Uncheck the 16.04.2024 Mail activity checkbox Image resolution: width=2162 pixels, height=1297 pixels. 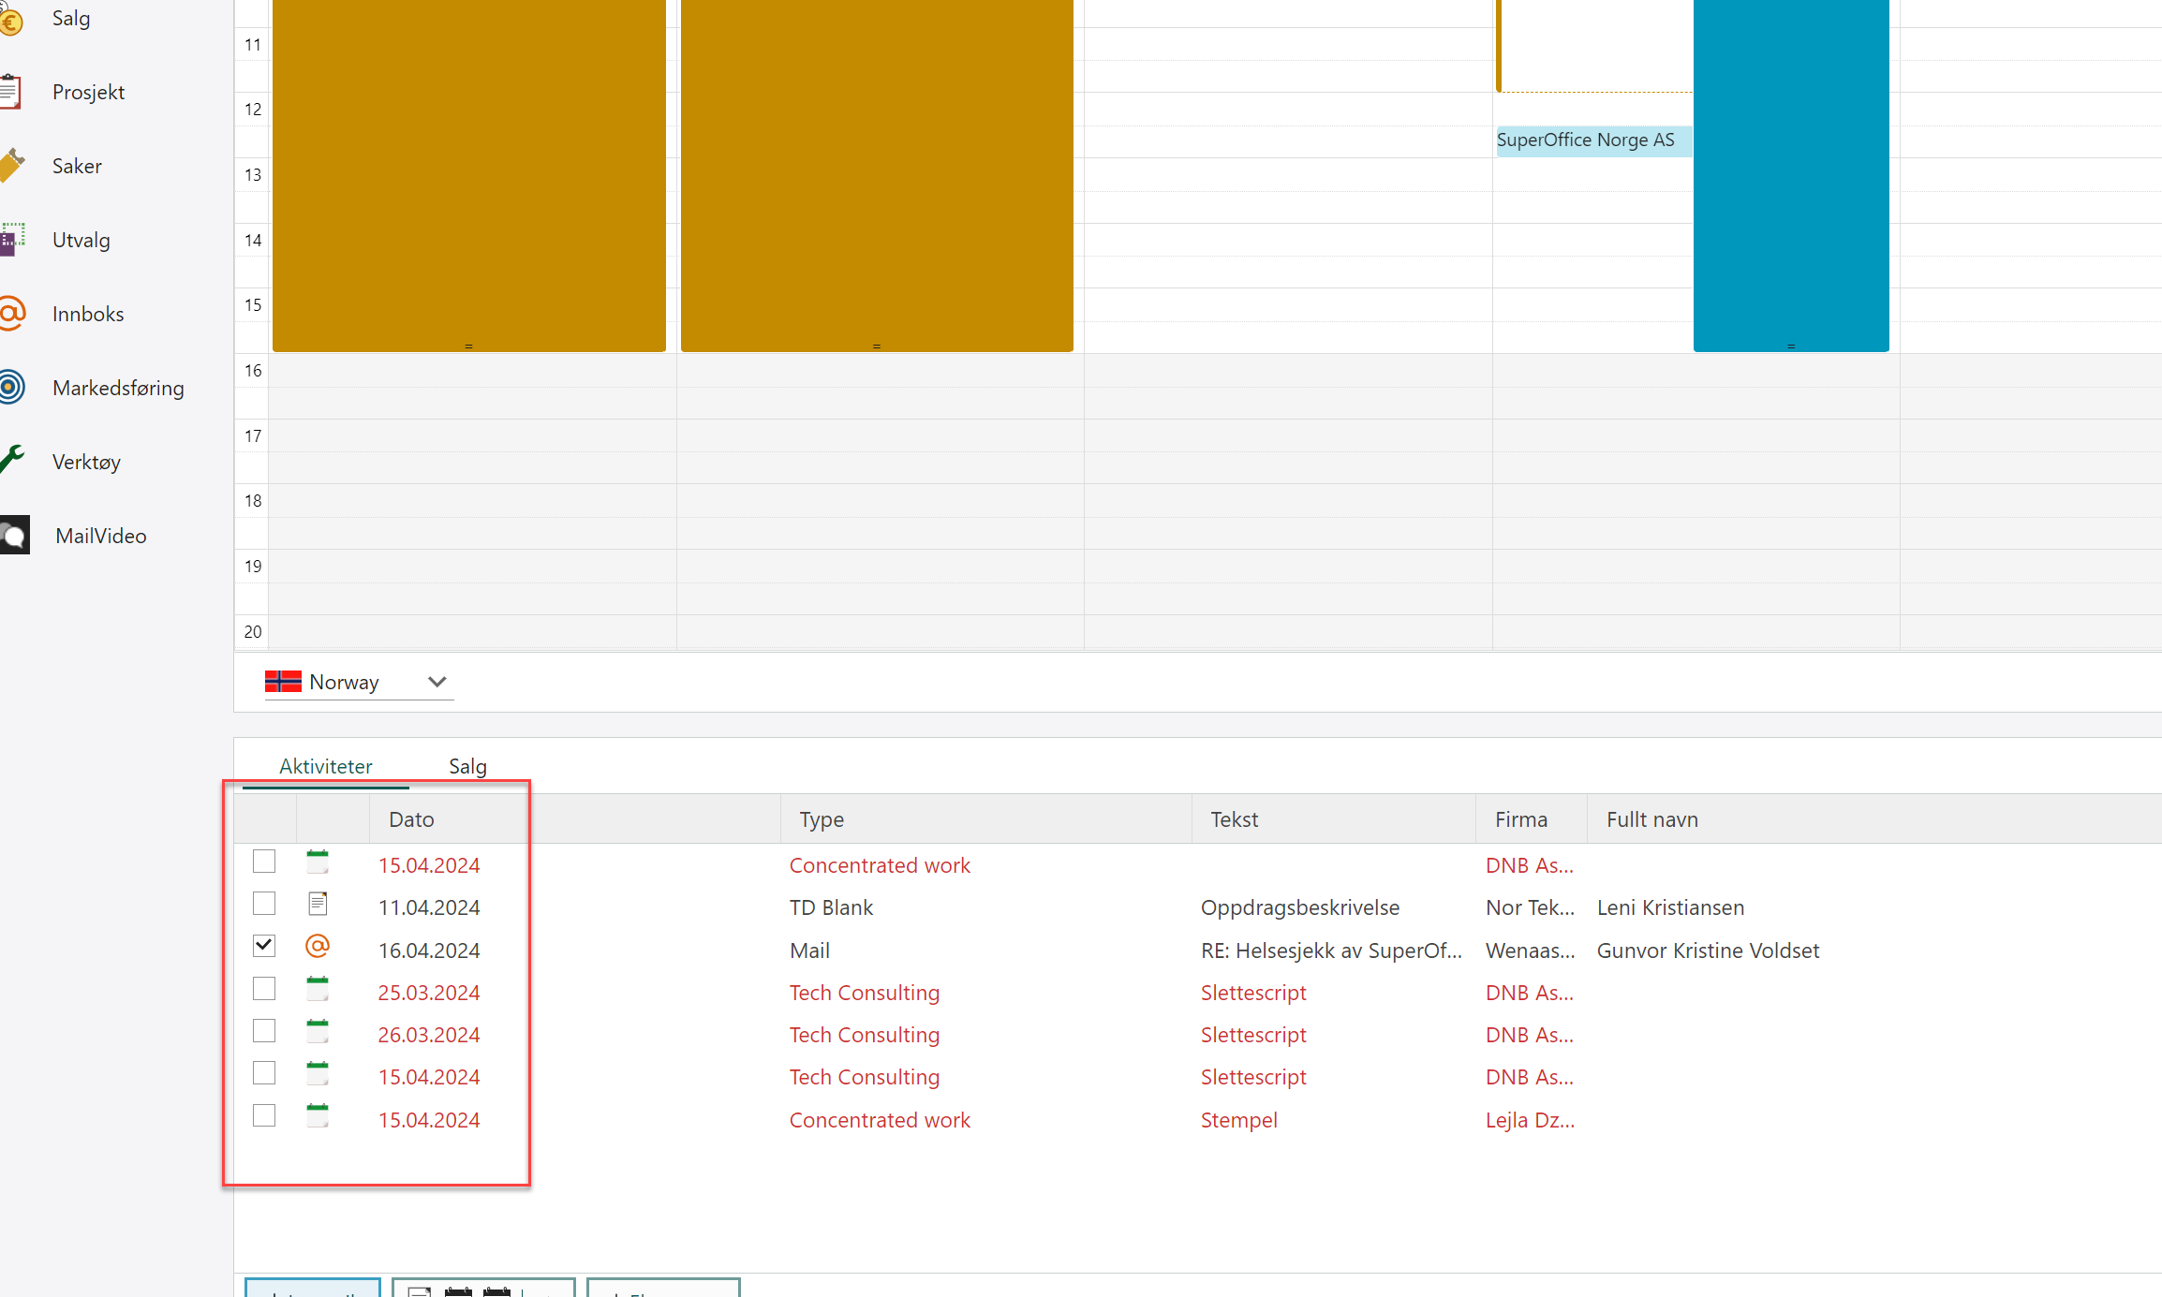[264, 946]
